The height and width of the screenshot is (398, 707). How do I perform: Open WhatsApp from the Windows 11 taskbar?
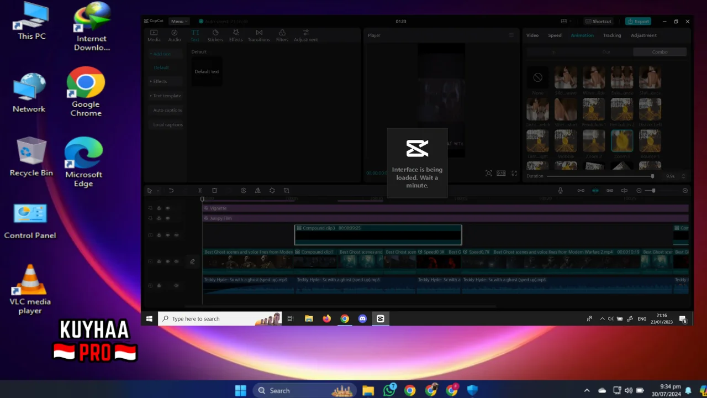(389, 390)
